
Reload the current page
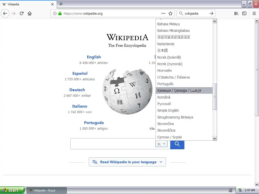click(21, 13)
